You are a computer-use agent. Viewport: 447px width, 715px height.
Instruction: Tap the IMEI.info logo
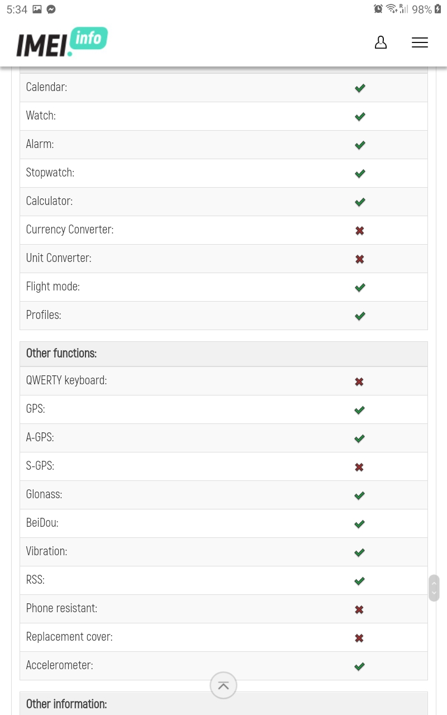pyautogui.click(x=61, y=42)
